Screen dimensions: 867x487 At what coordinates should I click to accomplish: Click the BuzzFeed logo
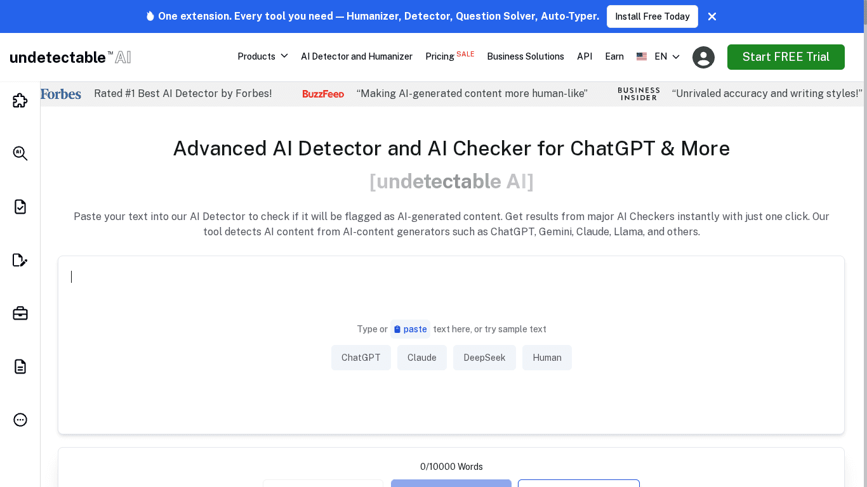point(323,94)
